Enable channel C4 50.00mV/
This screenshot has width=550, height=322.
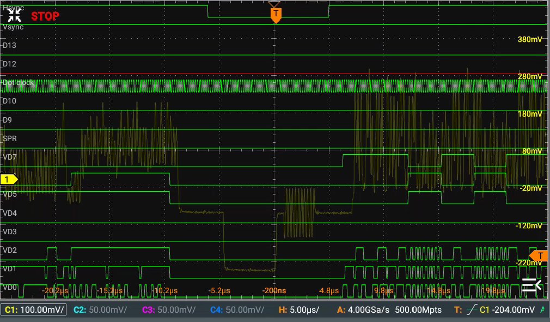(237, 309)
